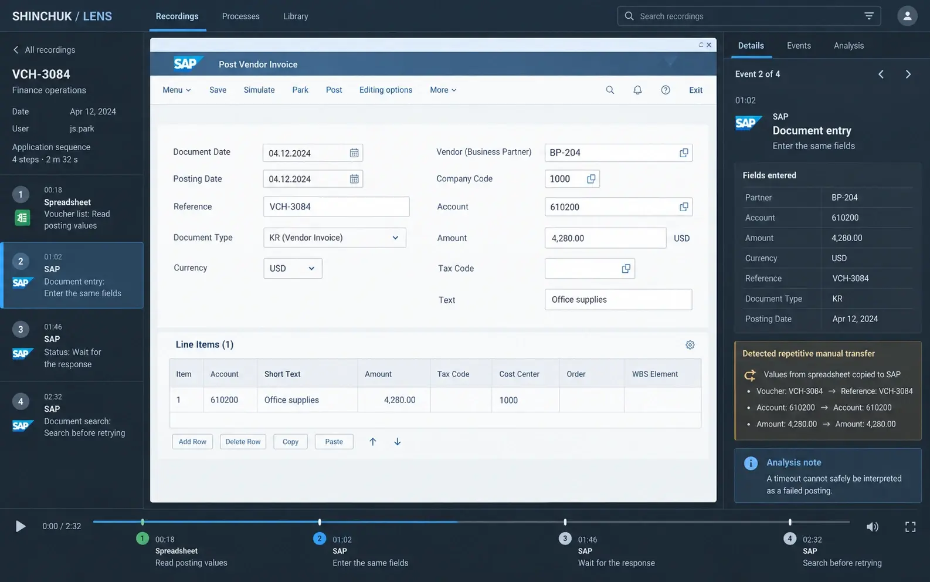Select step 1 Spreadsheet in sidebar
The width and height of the screenshot is (930, 582).
72,208
